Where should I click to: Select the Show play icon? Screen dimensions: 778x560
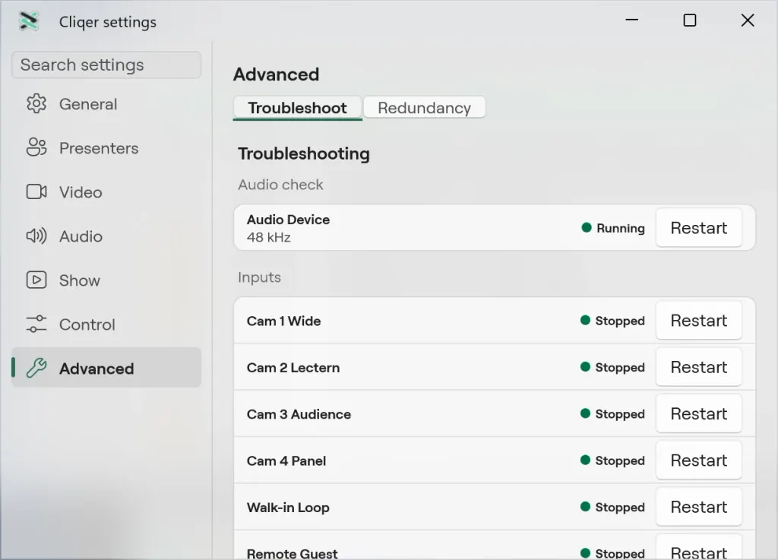pos(36,280)
